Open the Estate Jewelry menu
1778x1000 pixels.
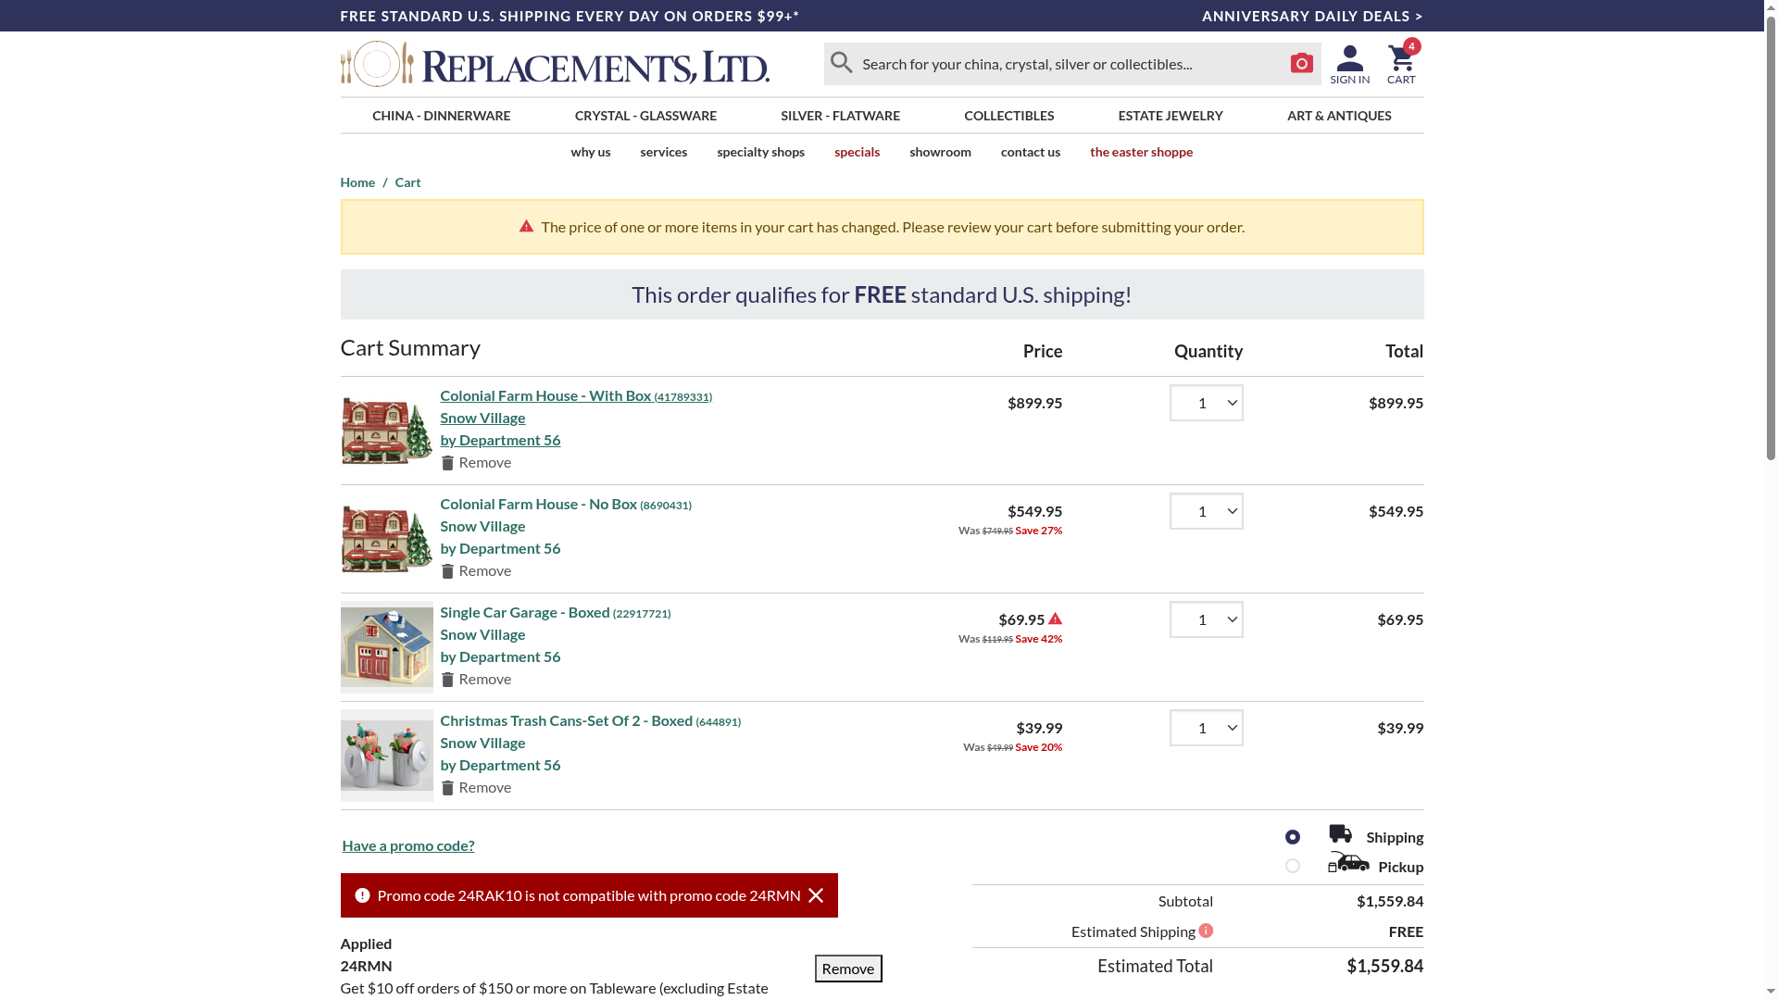[x=1170, y=116]
